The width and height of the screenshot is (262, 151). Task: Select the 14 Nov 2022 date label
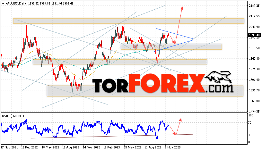pos(92,147)
